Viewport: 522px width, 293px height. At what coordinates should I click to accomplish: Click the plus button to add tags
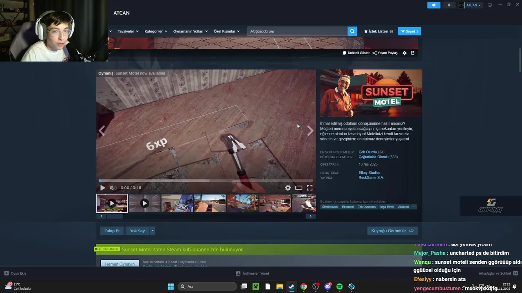pos(414,207)
